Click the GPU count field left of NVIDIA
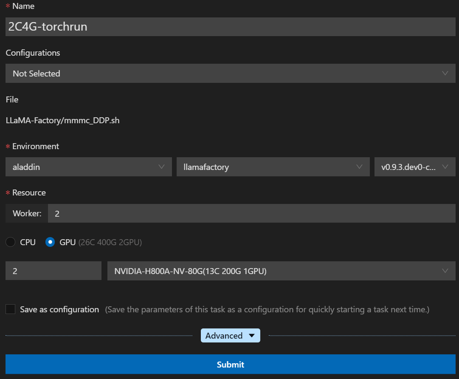Screen dimensions: 459x379 tap(54, 271)
